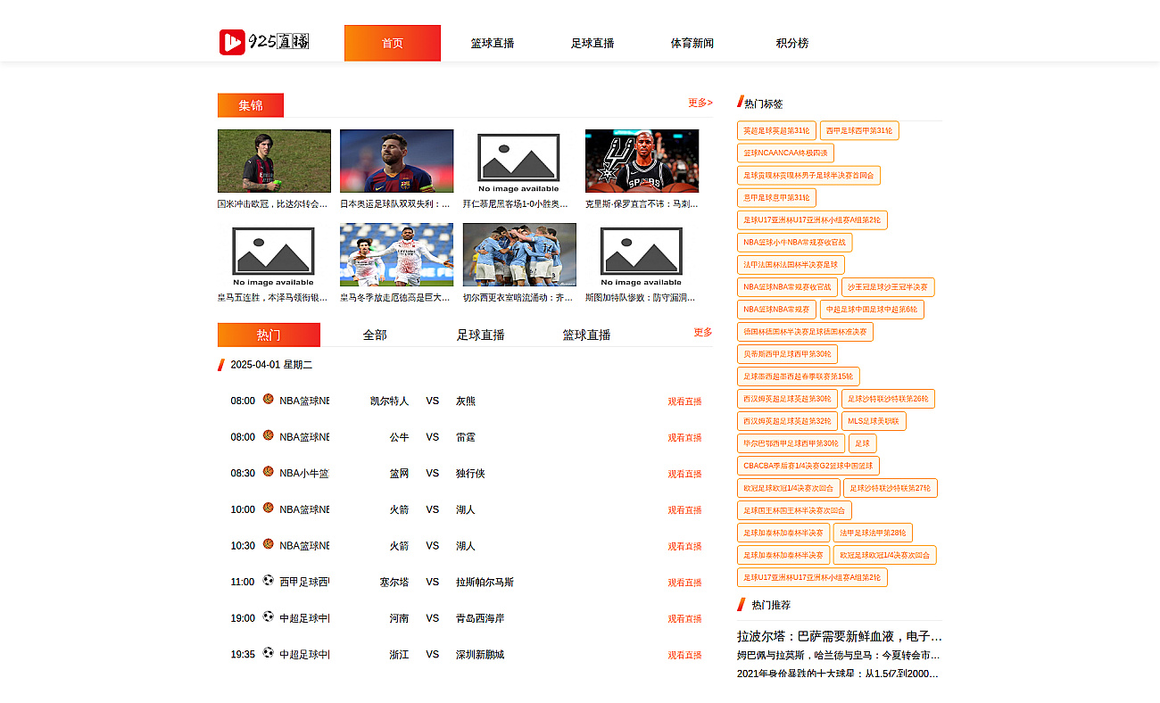Go to 体育新闻 in the navigation
The image size is (1160, 703).
pyautogui.click(x=692, y=43)
